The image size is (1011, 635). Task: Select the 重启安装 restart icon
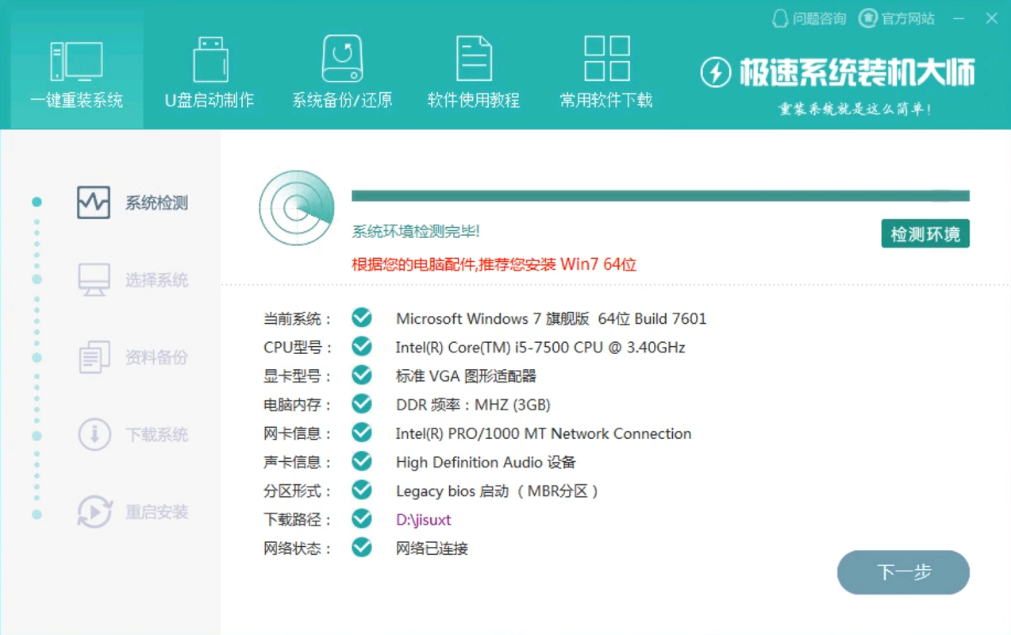(93, 512)
